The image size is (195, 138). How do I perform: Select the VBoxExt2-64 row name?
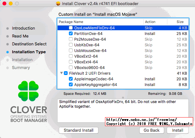coord(86,56)
